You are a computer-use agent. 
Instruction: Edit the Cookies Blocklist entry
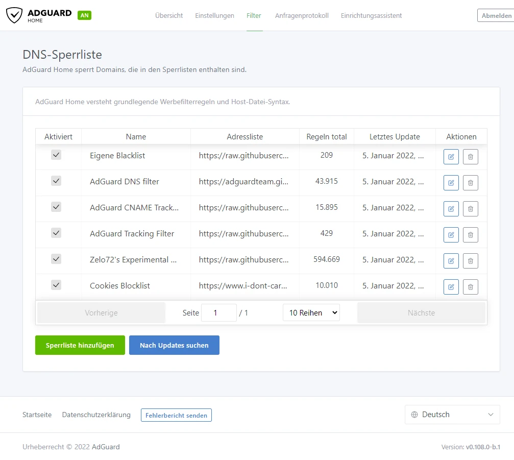[x=451, y=287]
